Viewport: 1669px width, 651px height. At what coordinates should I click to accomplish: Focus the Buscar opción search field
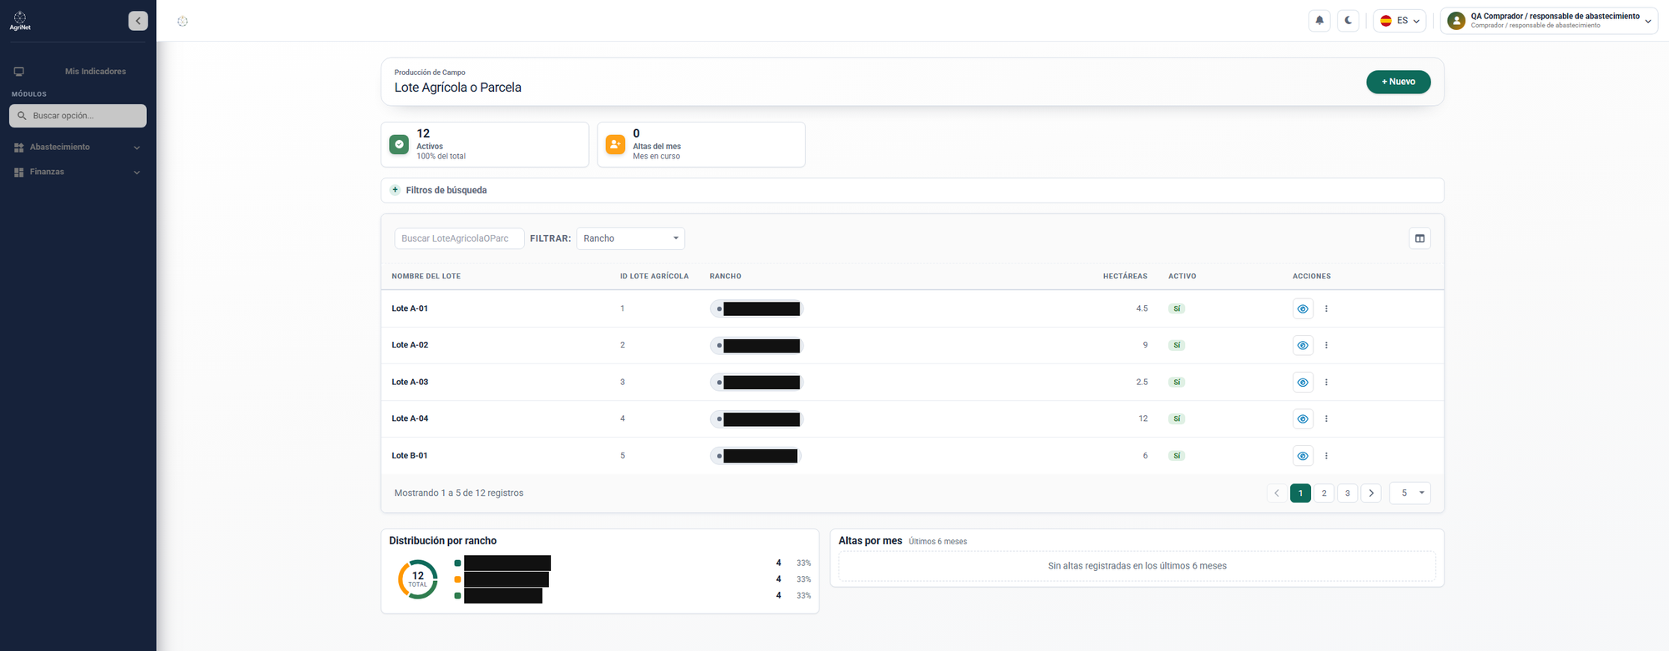point(78,116)
